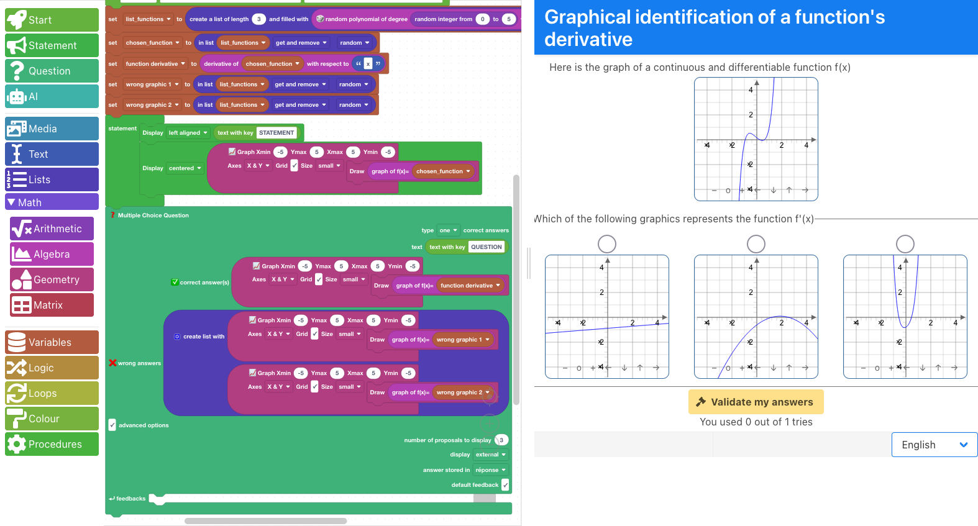The width and height of the screenshot is (978, 526).
Task: Select the third answer radio button
Action: coord(905,244)
